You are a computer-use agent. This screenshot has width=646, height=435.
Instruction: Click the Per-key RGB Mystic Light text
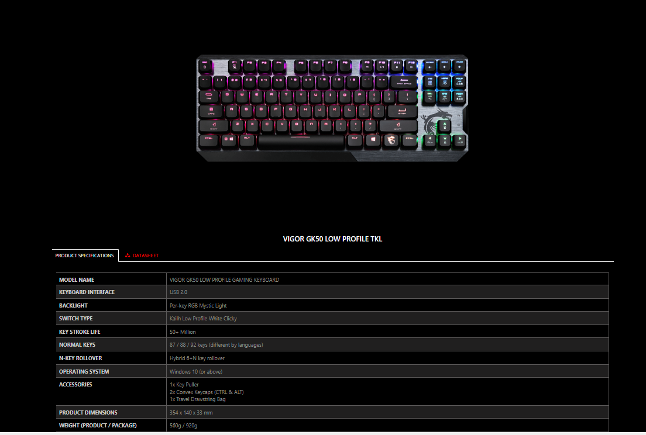tap(198, 306)
